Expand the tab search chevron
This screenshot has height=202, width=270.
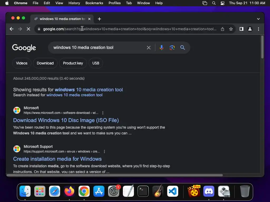pos(258,19)
